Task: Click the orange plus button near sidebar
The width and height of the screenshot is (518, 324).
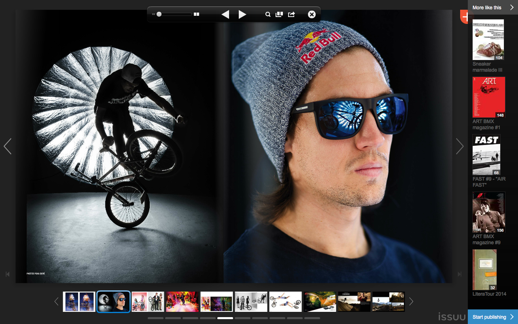Action: [464, 17]
